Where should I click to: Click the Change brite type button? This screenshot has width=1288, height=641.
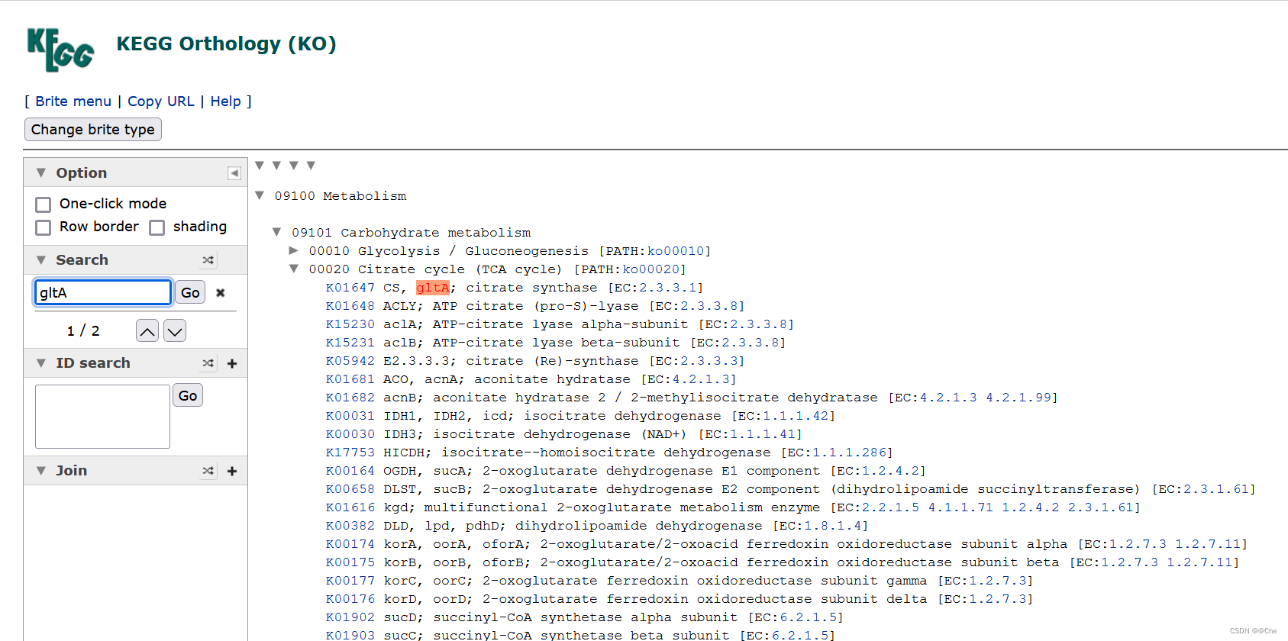point(93,130)
